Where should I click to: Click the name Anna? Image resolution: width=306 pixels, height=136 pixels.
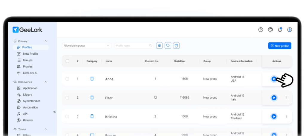109,79
